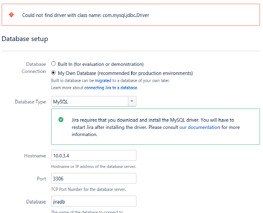This screenshot has width=263, height=213.
Task: Click the Database field label beside jiradb
Action: coord(36,201)
